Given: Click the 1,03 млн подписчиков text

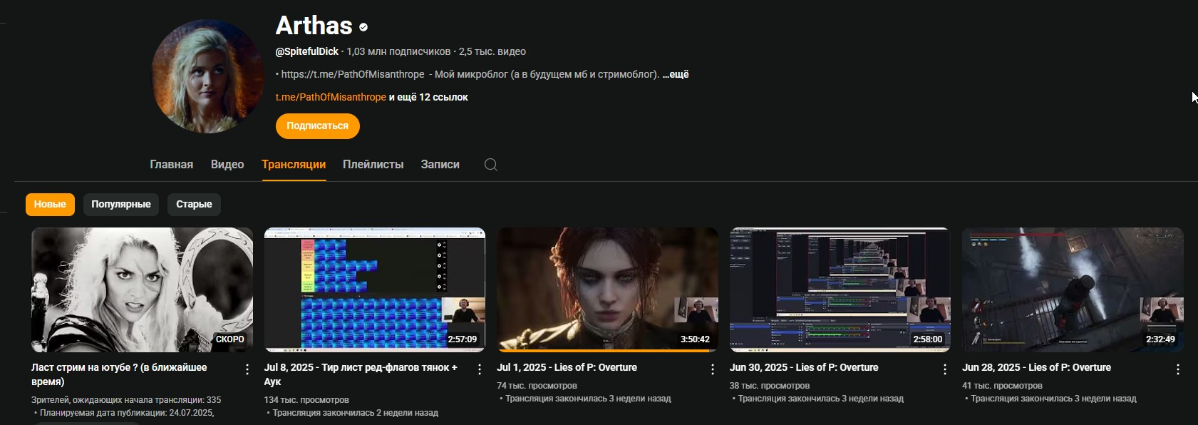Looking at the screenshot, I should coord(398,51).
